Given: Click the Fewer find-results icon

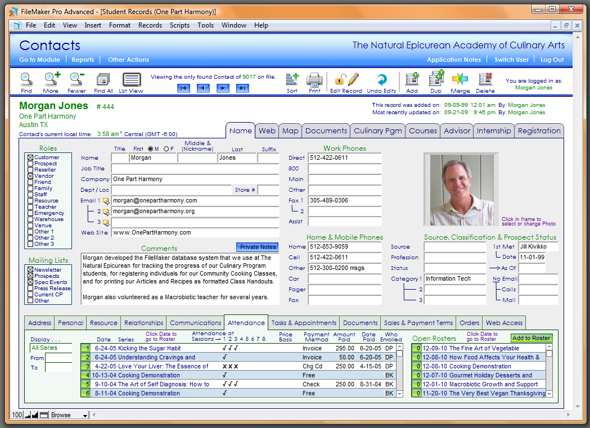Looking at the screenshot, I should (x=76, y=79).
